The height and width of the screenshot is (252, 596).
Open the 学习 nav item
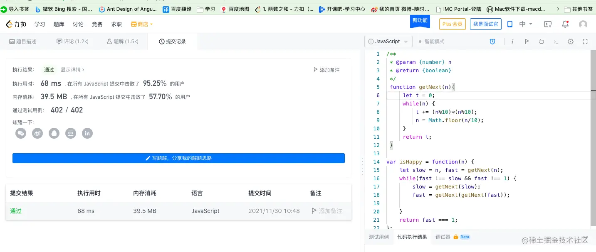pyautogui.click(x=40, y=24)
